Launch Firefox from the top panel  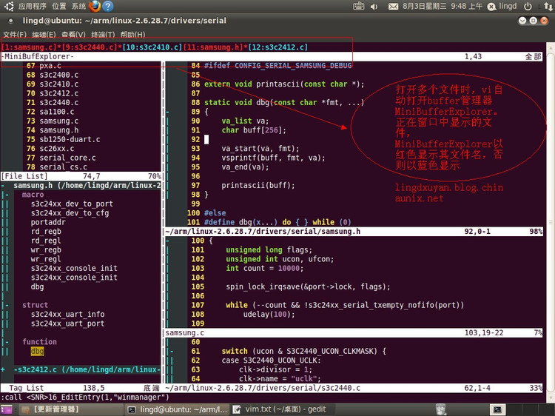(x=95, y=6)
